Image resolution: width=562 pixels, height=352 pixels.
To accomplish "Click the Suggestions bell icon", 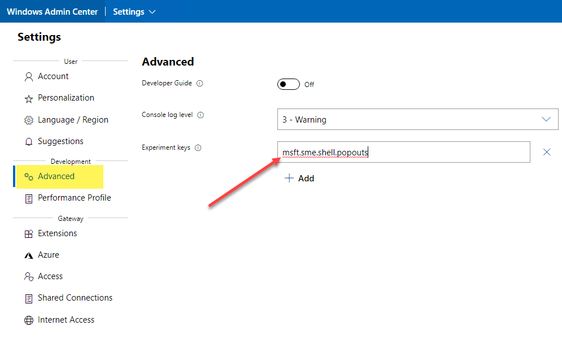I will pos(29,142).
